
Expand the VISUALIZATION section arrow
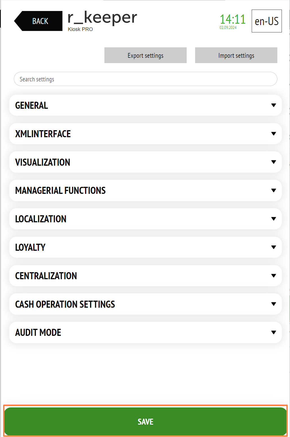point(273,162)
